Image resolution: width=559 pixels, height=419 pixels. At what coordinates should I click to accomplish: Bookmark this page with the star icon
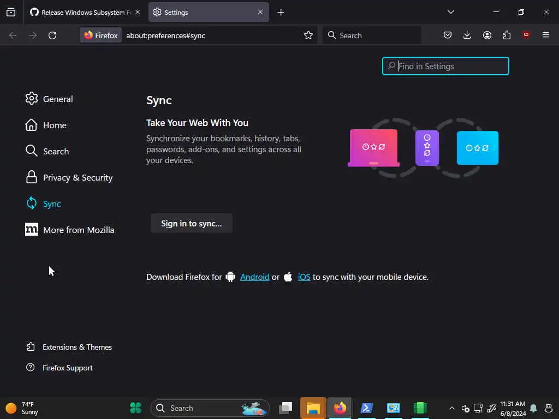point(308,35)
